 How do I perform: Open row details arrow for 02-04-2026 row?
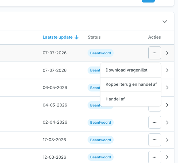point(167,122)
